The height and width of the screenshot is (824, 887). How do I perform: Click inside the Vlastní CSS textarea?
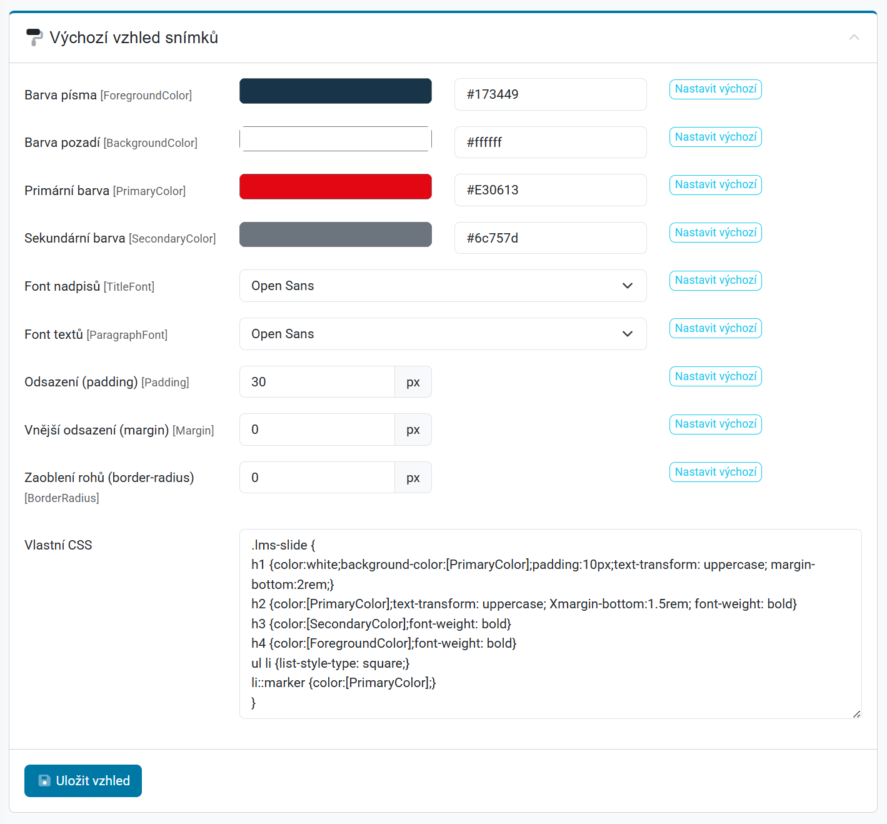(x=551, y=624)
